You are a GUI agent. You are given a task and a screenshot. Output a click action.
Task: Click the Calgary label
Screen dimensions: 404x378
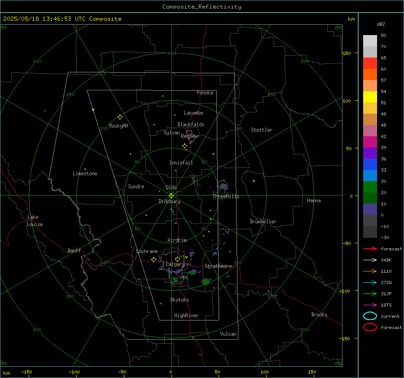pyautogui.click(x=175, y=264)
